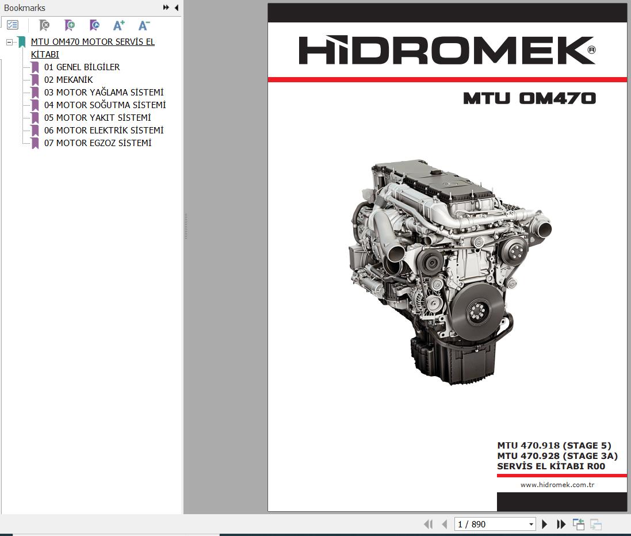Increase bookmark text size with A+
The width and height of the screenshot is (631, 536).
[x=119, y=25]
